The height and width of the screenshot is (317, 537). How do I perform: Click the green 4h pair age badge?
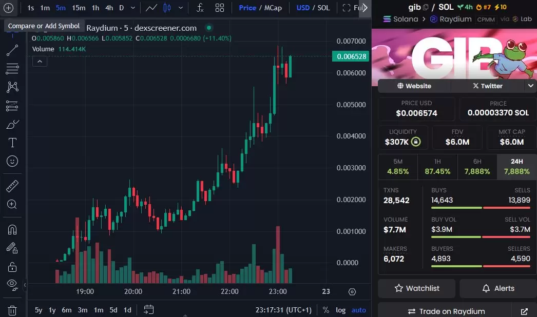(x=465, y=7)
